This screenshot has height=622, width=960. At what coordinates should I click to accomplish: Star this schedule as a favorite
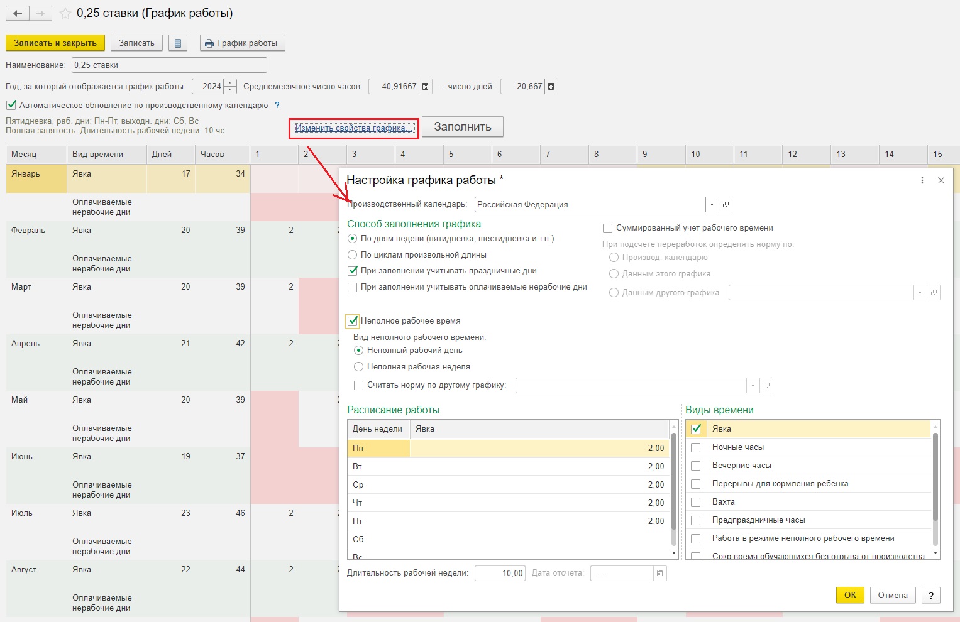tap(64, 13)
